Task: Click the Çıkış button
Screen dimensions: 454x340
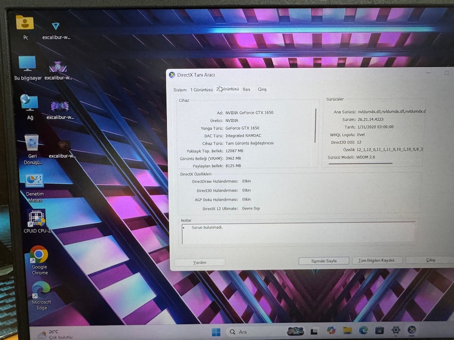Action: point(430,260)
